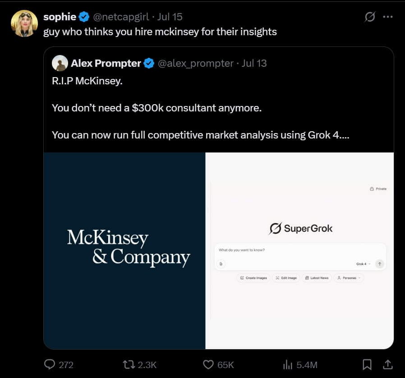Repost this tweet using the retweet icon
This screenshot has height=378, width=405.
click(129, 364)
